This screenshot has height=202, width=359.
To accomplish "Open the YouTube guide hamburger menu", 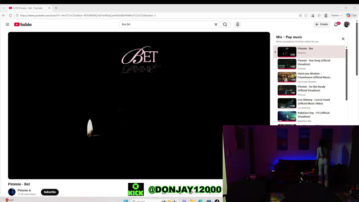I will [8, 24].
